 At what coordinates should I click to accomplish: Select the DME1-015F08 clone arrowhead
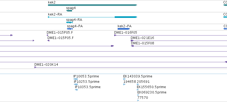(132, 46)
